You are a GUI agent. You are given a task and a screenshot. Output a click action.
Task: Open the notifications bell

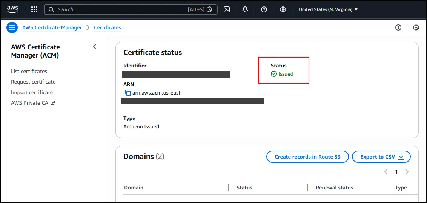click(245, 9)
